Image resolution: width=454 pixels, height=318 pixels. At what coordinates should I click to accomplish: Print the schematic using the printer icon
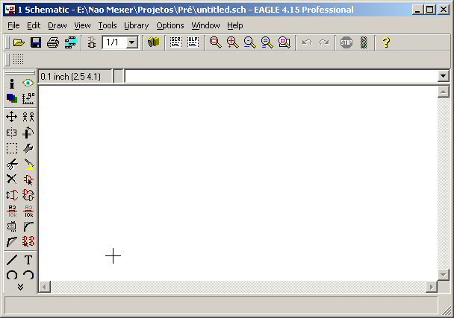coord(53,42)
